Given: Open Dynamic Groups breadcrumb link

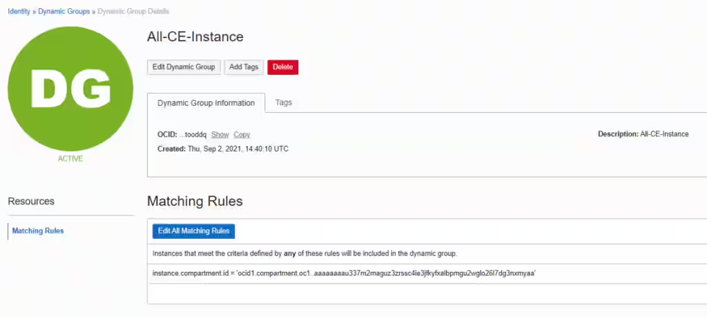Looking at the screenshot, I should [64, 12].
